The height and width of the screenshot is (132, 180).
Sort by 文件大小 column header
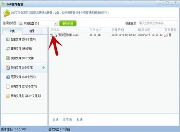pyautogui.click(x=95, y=30)
